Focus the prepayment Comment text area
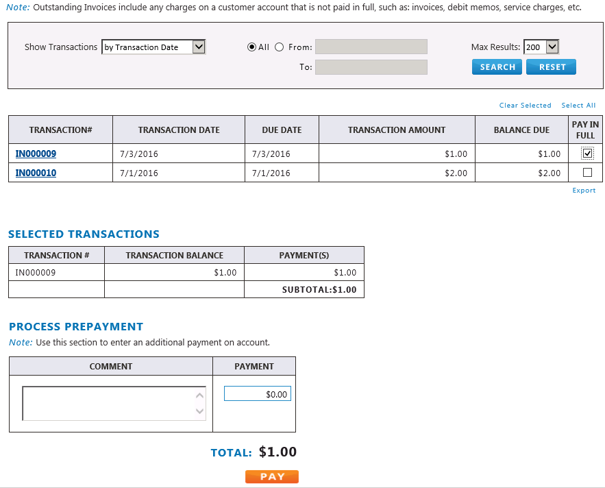 (110, 403)
